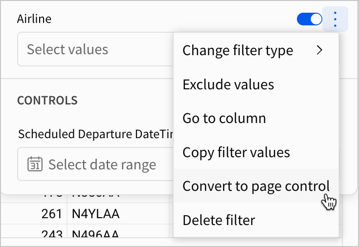Open the three-dot more options menu
The image size is (359, 247).
click(x=335, y=20)
